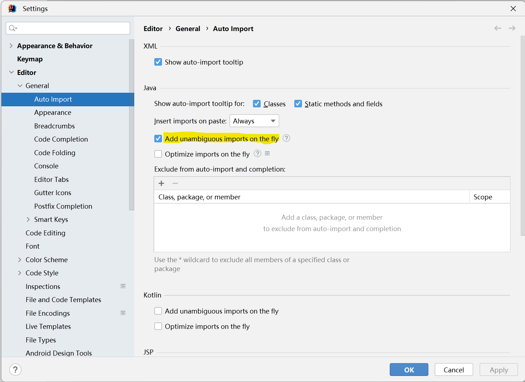This screenshot has width=525, height=382.
Task: Click the OK button
Action: point(409,370)
